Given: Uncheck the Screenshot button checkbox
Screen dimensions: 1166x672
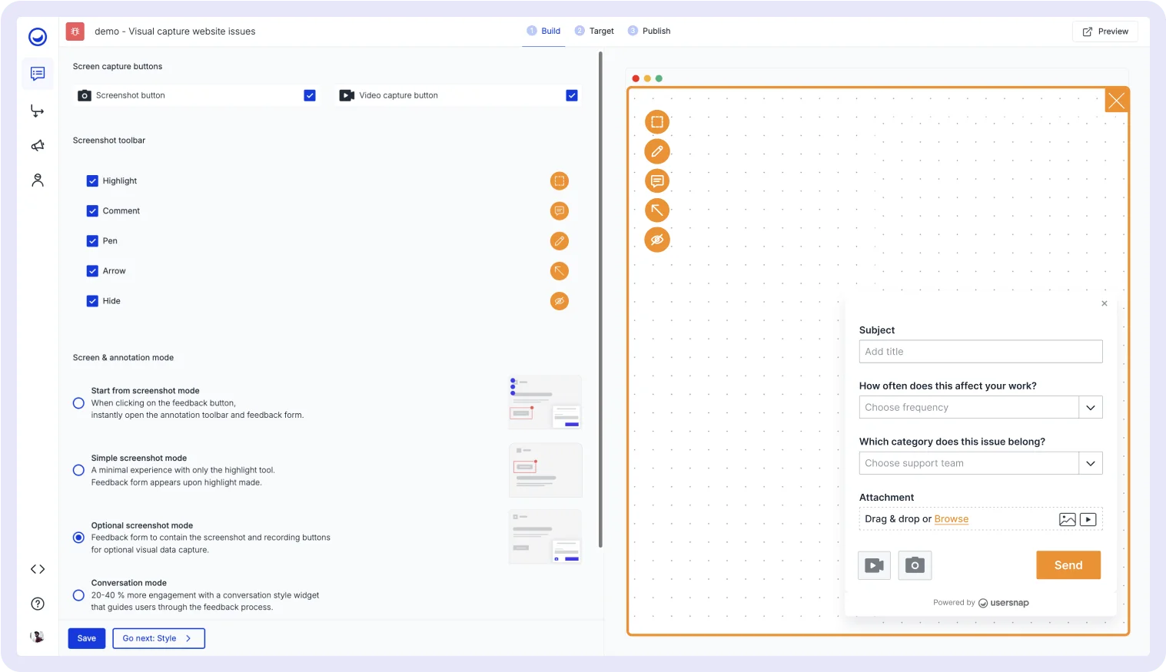Looking at the screenshot, I should (310, 95).
